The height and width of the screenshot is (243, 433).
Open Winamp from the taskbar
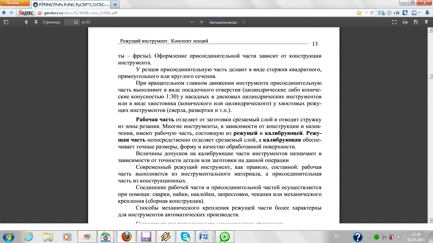(166, 236)
